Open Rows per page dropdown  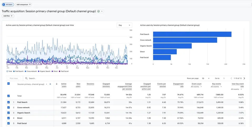(206, 78)
